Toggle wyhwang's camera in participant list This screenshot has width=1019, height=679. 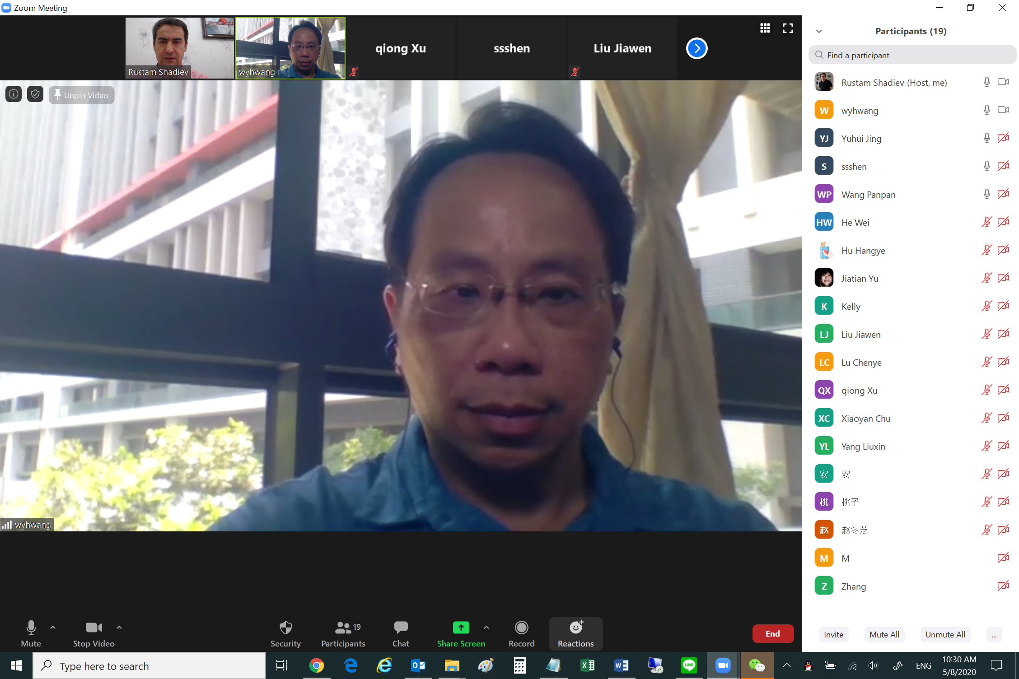pos(1003,110)
